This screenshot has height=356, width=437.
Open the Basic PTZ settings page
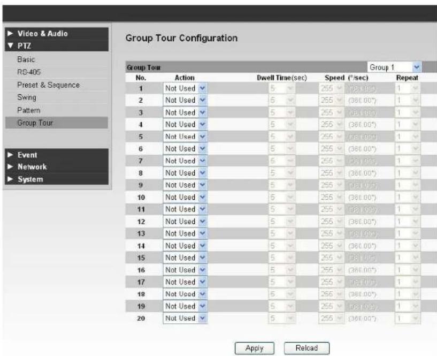click(x=26, y=59)
